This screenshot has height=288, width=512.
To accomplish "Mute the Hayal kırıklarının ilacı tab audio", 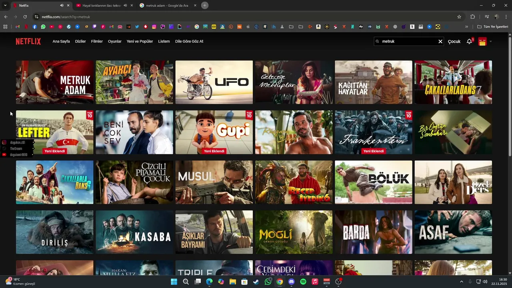I will point(125,6).
